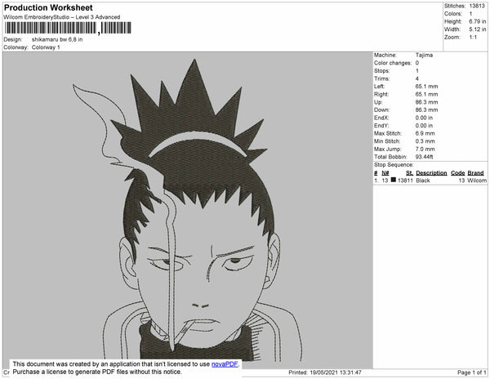Select Colors count value 1
The image size is (490, 379).
[x=470, y=14]
